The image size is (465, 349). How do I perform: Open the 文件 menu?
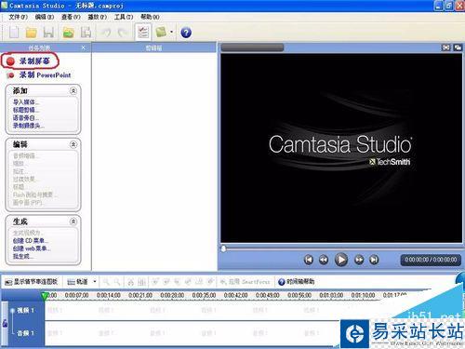[x=18, y=17]
